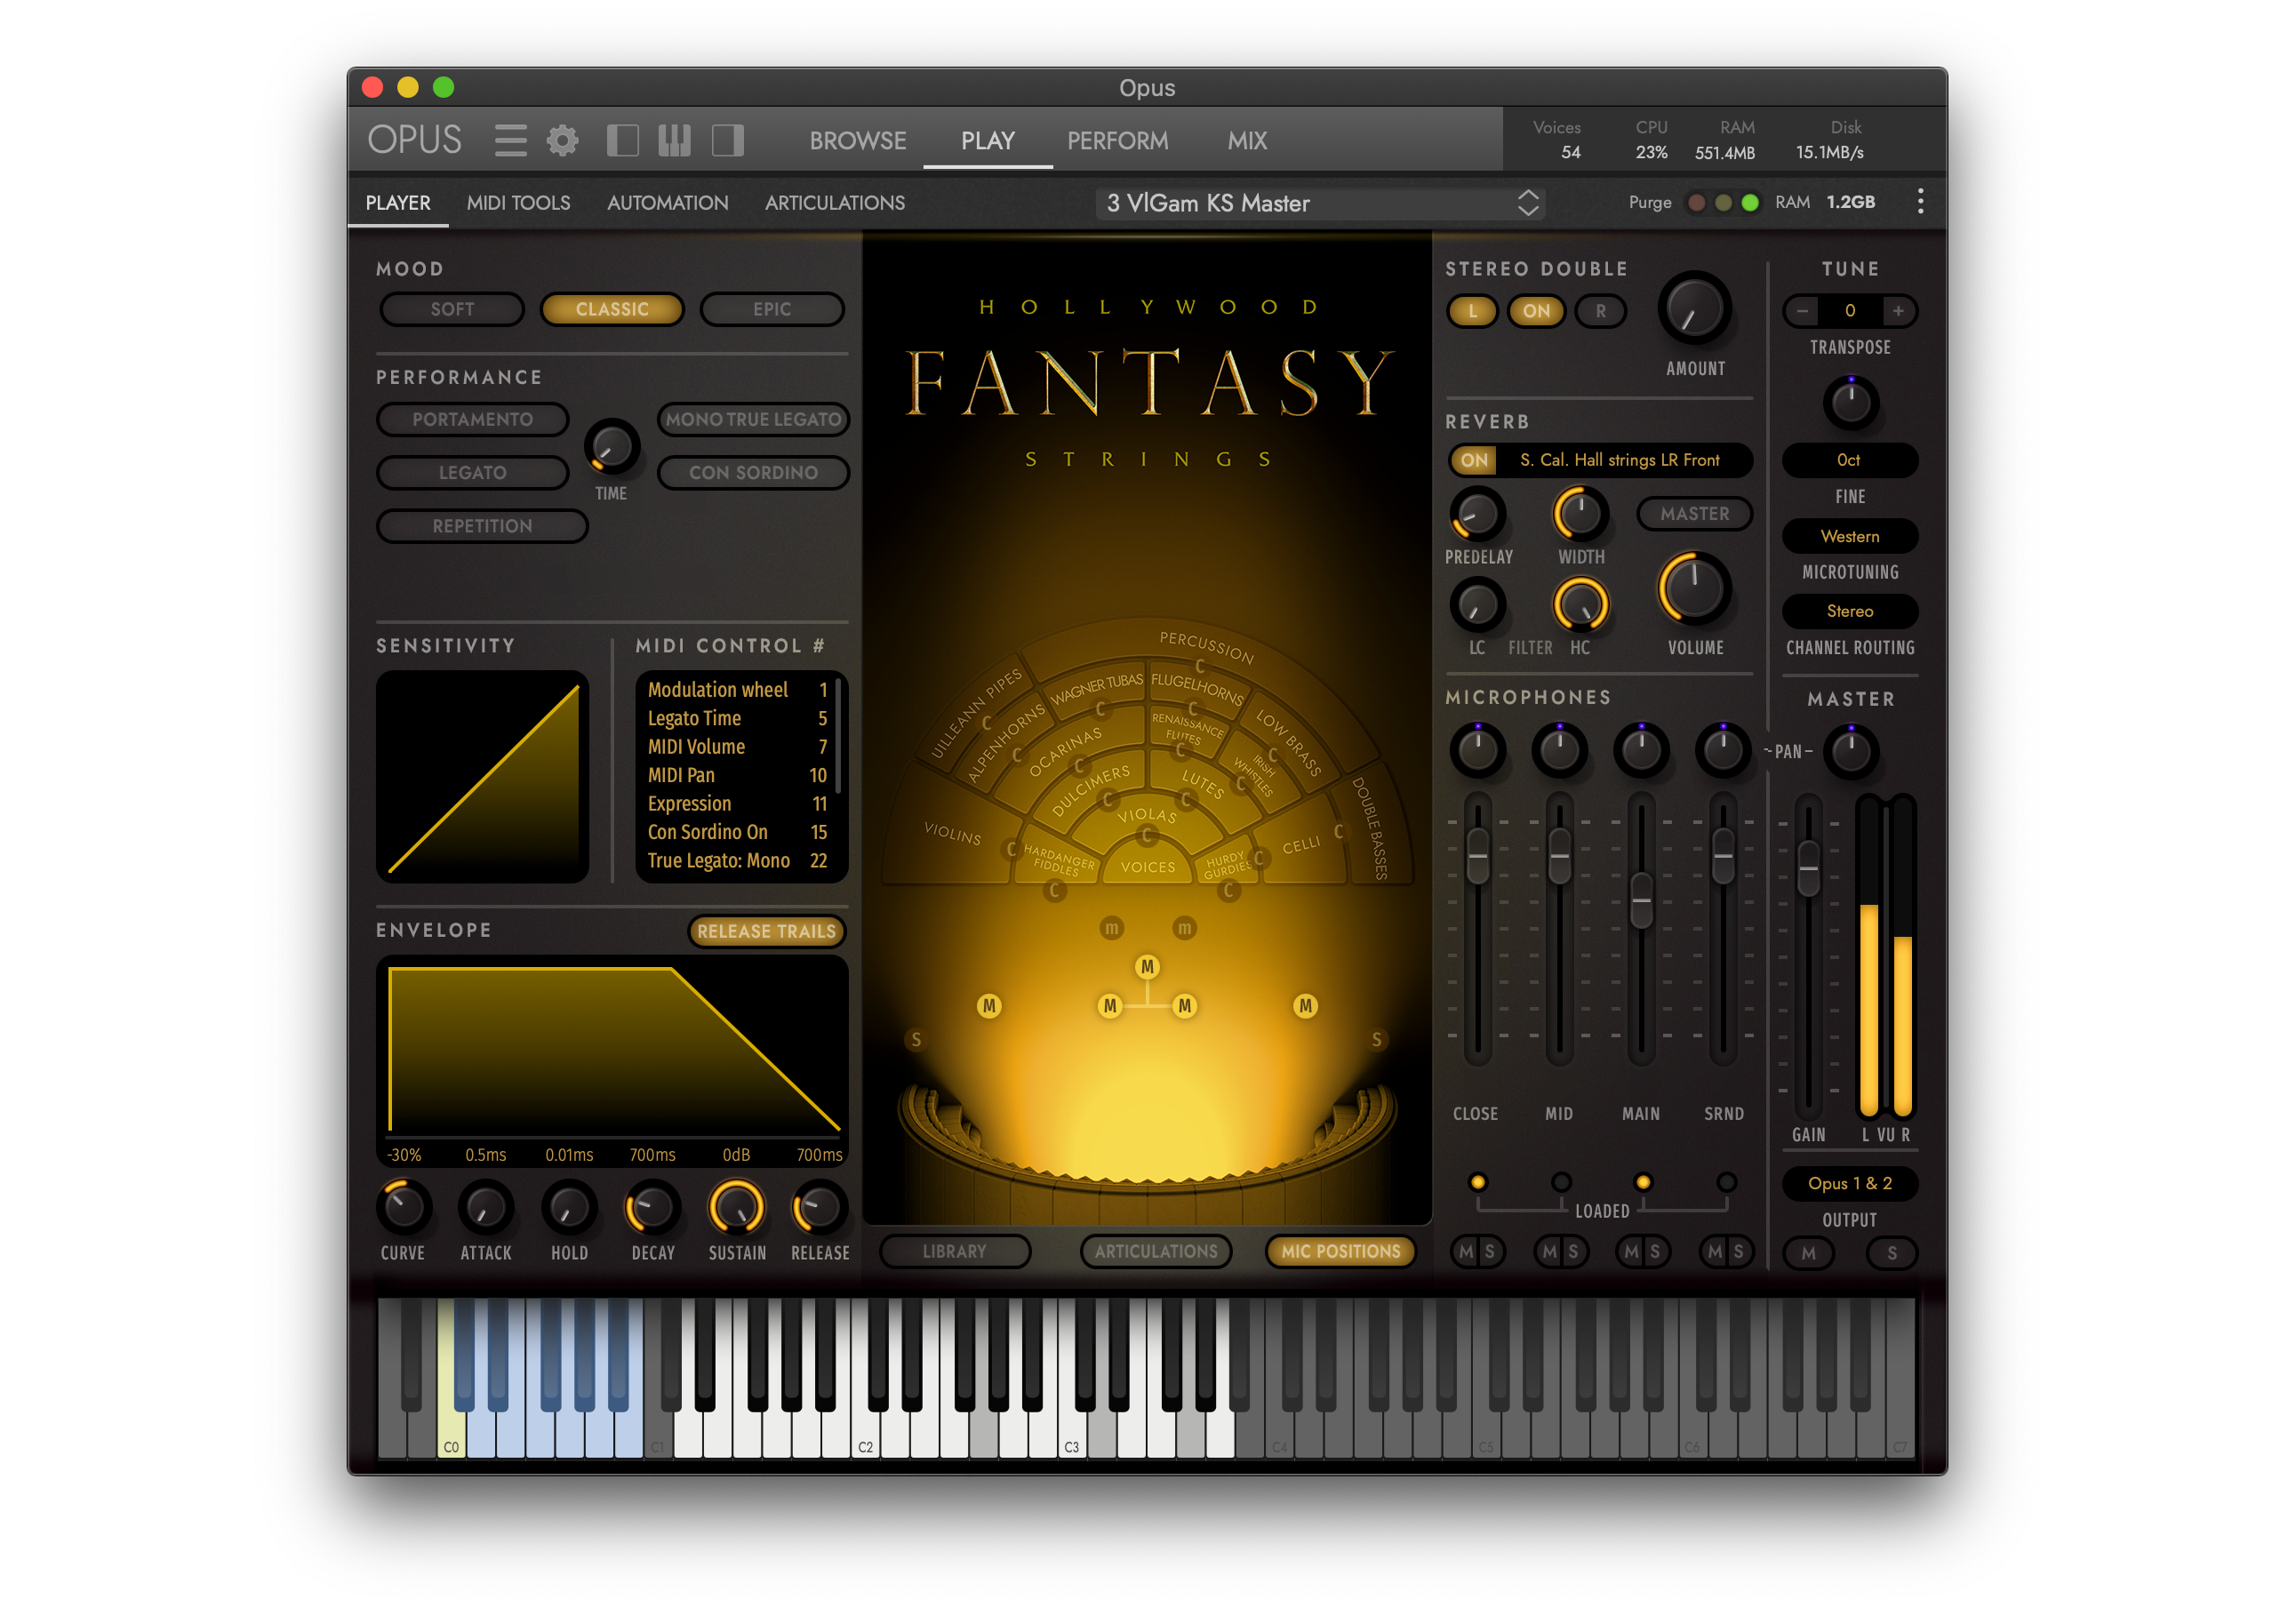This screenshot has width=2296, height=1607.
Task: Open the hamburger main menu
Action: pos(510,140)
